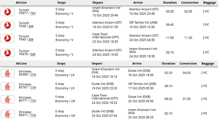219x120 pixels.
Task: Click Turkish Airlines logo for flight TK45
Action: [7, 38]
